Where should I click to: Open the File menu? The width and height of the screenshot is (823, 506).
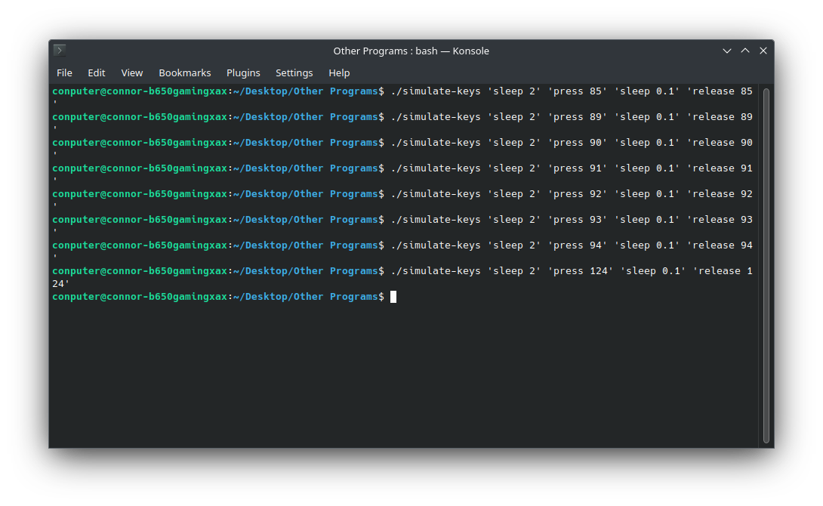point(64,73)
